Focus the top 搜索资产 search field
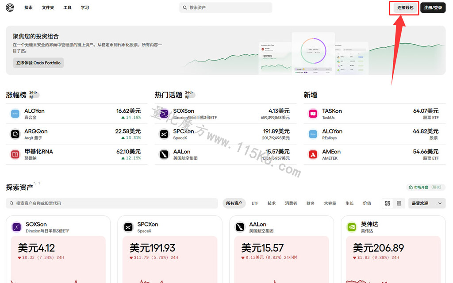The width and height of the screenshot is (453, 283). pyautogui.click(x=226, y=8)
